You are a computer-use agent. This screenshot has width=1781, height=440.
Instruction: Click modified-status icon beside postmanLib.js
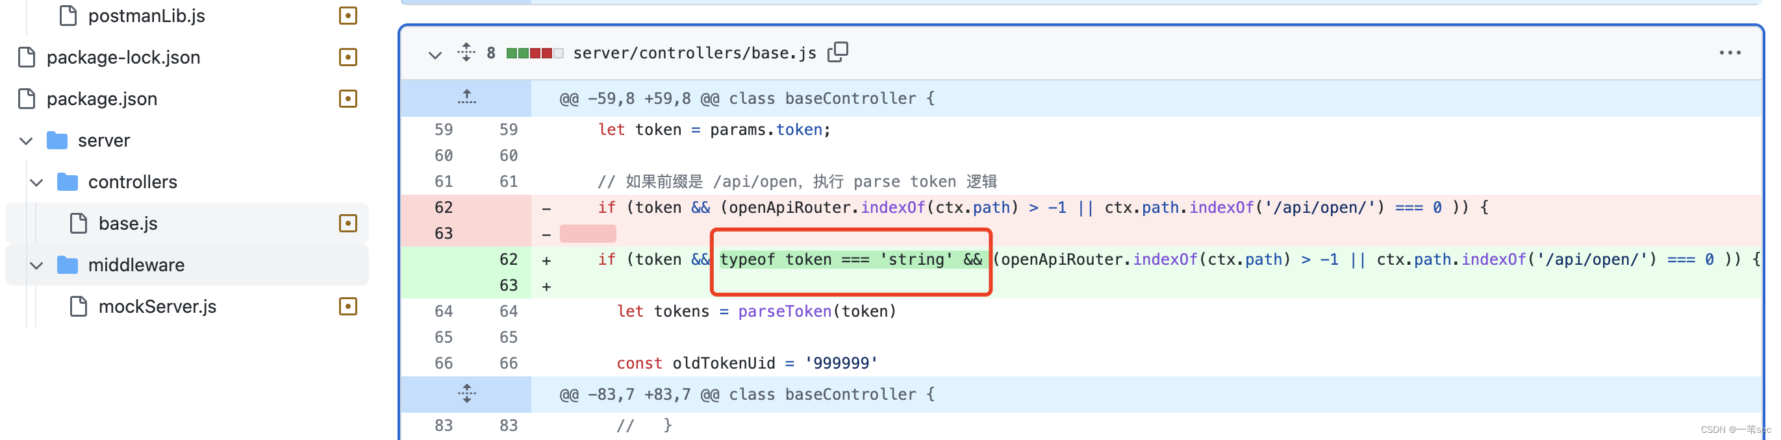click(x=347, y=15)
